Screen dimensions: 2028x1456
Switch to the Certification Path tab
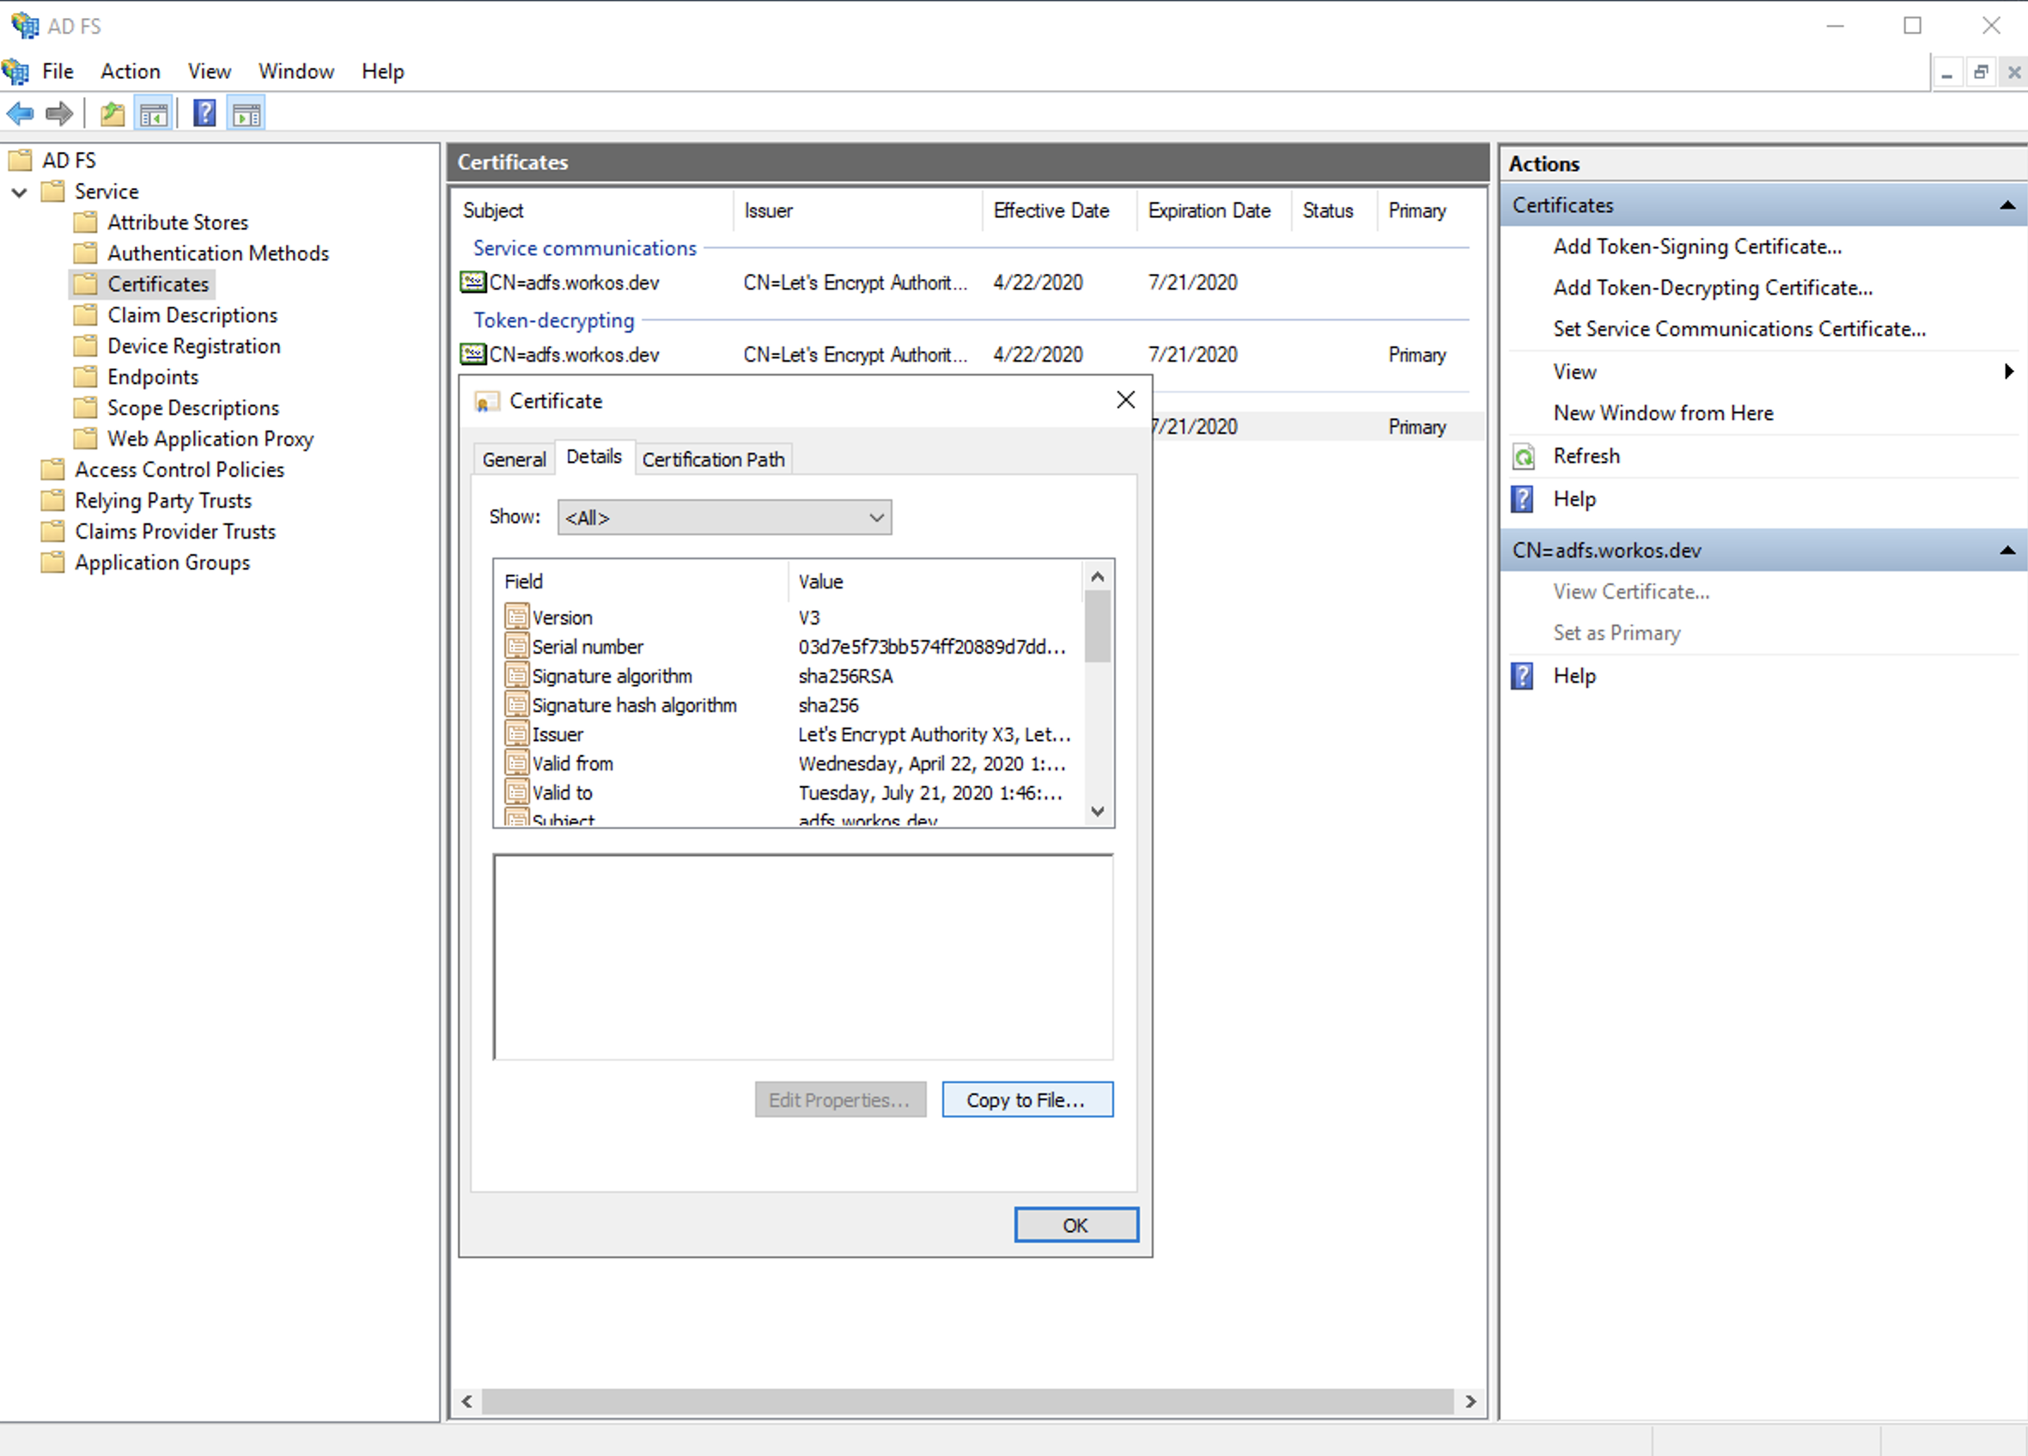(x=714, y=459)
